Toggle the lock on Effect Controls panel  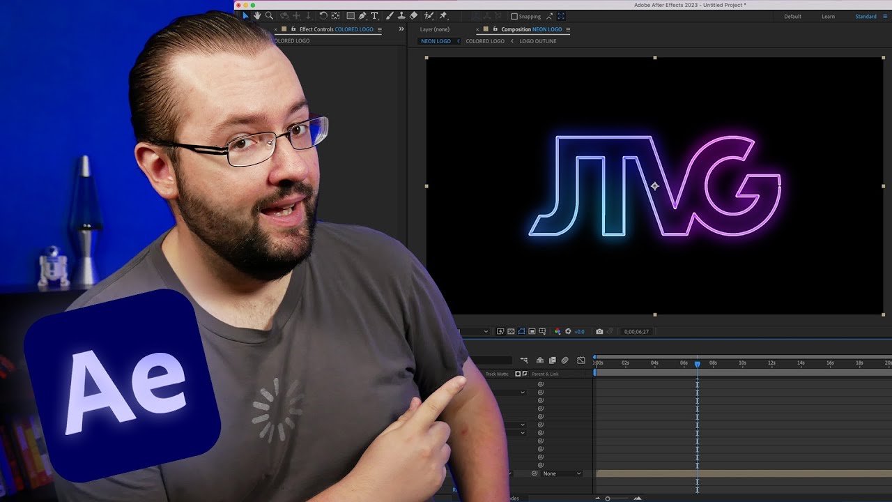tap(293, 29)
